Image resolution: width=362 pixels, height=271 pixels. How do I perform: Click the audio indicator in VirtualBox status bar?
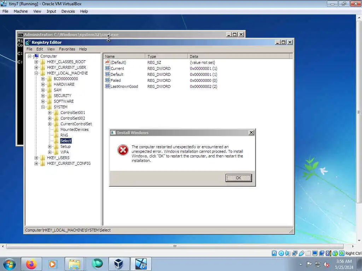288,253
